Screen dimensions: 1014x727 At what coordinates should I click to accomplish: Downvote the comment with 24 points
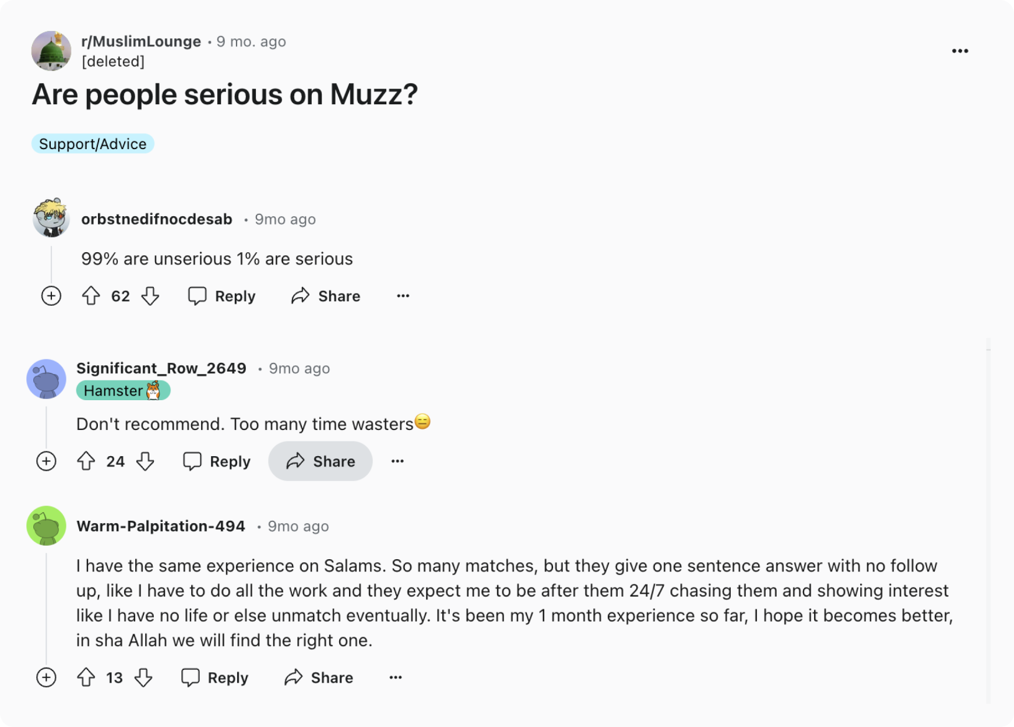click(145, 461)
